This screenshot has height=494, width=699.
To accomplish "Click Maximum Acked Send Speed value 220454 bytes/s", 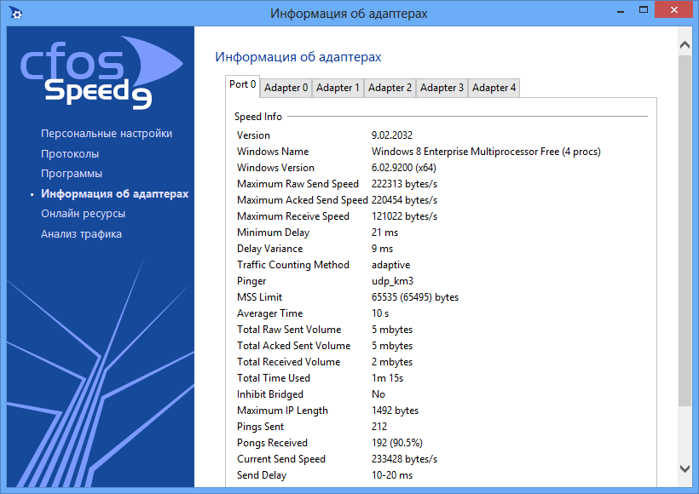I will click(x=404, y=200).
